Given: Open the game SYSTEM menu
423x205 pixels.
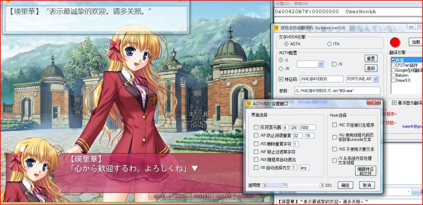Looking at the screenshot, I should (202, 196).
